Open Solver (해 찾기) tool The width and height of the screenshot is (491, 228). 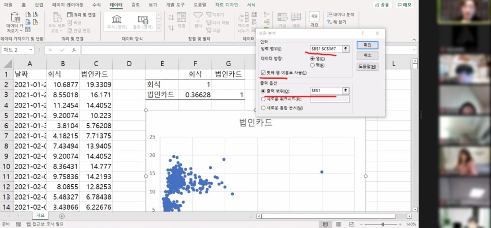336,22
